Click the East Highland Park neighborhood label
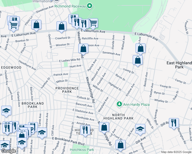The image size is (192, 154). tap(179, 65)
